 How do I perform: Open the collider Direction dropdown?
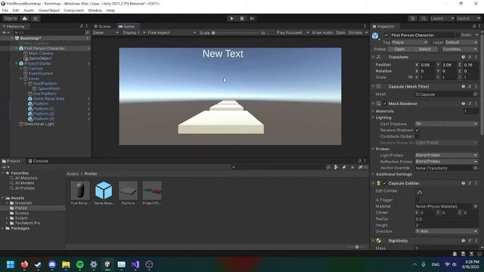click(x=446, y=231)
